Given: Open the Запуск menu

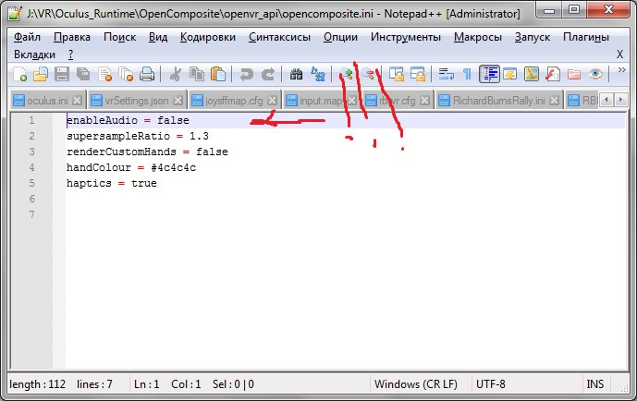Looking at the screenshot, I should (533, 37).
